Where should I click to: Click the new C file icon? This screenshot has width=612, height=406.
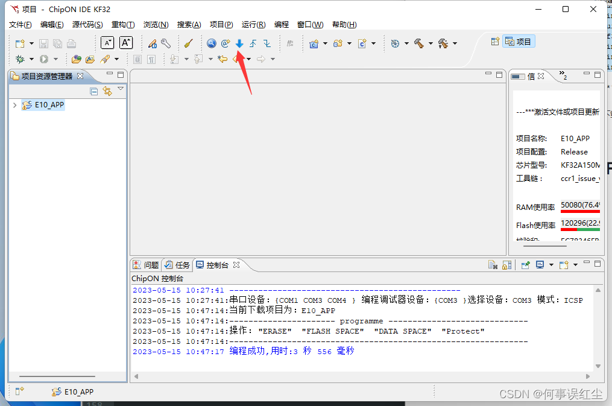[x=362, y=43]
